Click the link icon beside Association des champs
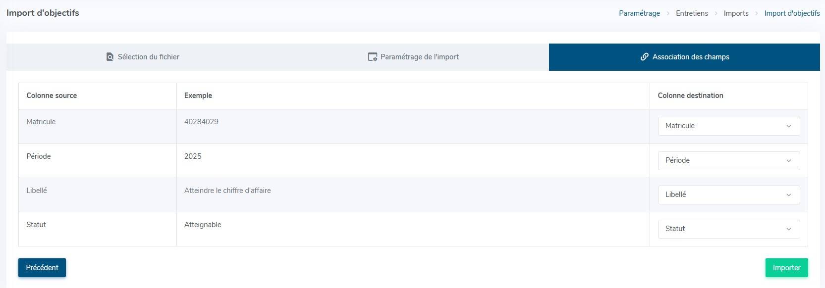Viewport: 825px width, 288px height. tap(644, 57)
